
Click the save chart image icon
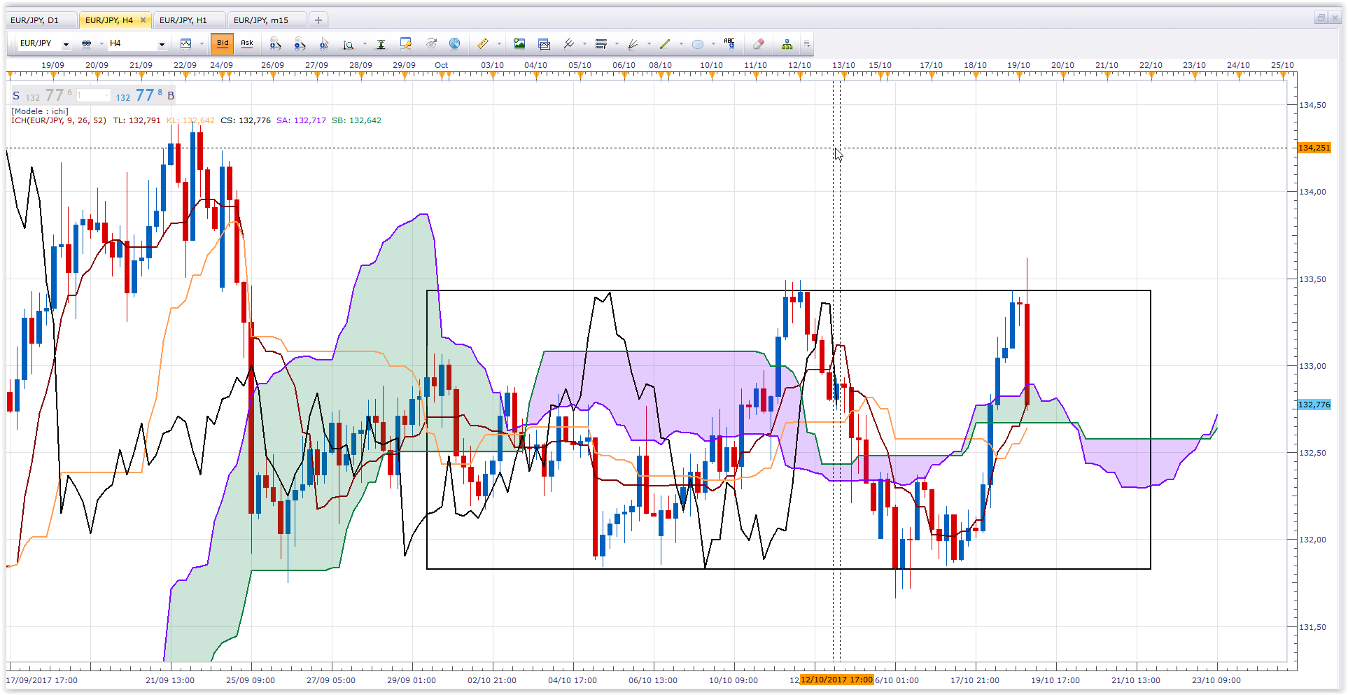519,43
